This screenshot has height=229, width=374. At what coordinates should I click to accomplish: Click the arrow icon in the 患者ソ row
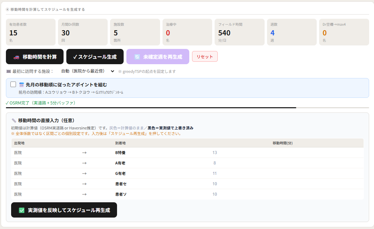84,194
